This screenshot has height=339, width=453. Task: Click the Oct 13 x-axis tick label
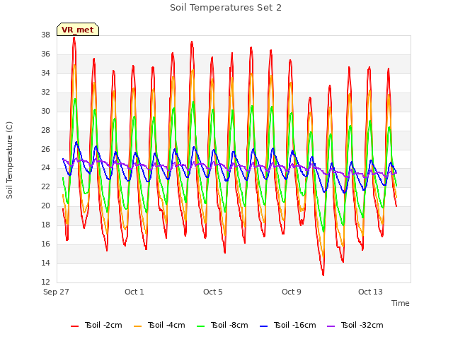click(x=370, y=292)
